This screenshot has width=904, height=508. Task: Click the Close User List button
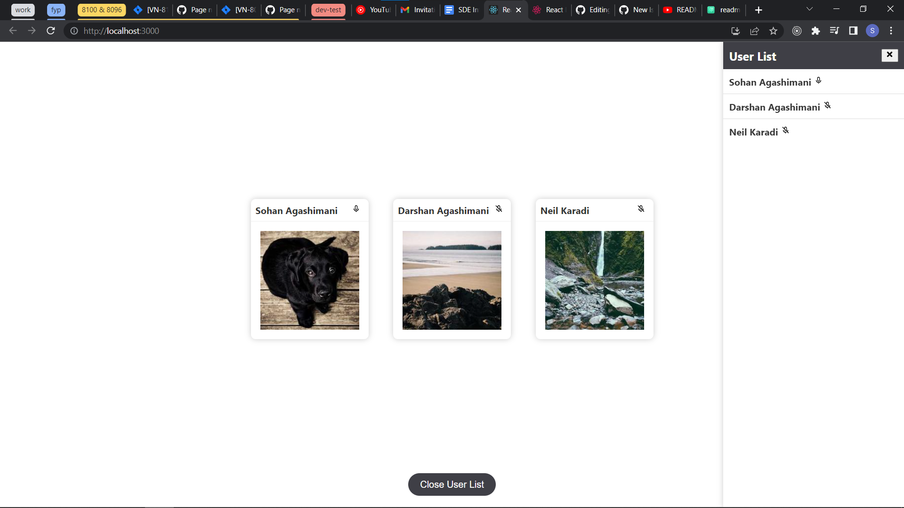[x=452, y=484]
